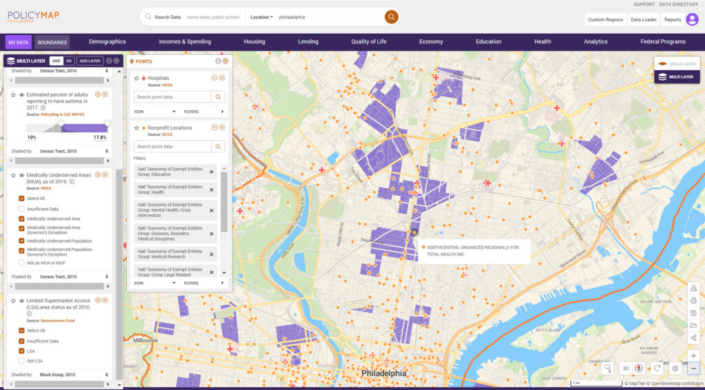Close the Points panel
The width and height of the screenshot is (705, 390).
(x=225, y=61)
